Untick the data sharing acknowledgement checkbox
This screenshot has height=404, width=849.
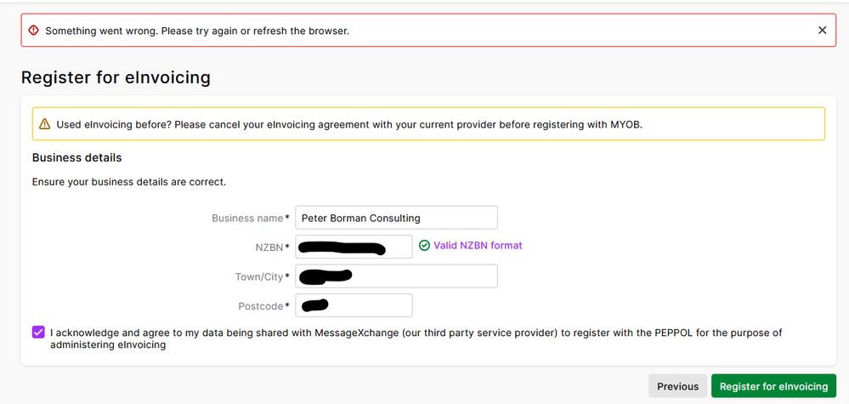click(38, 332)
